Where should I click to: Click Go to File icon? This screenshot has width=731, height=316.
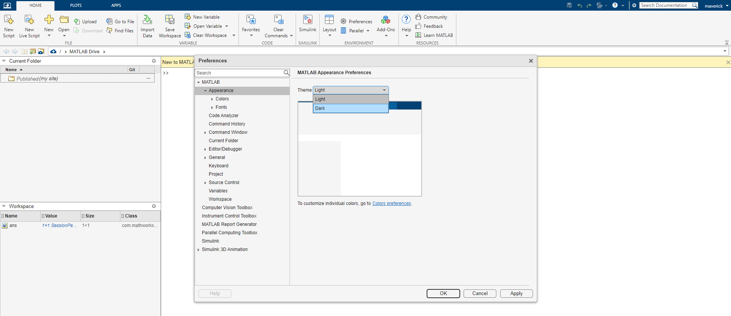(109, 22)
